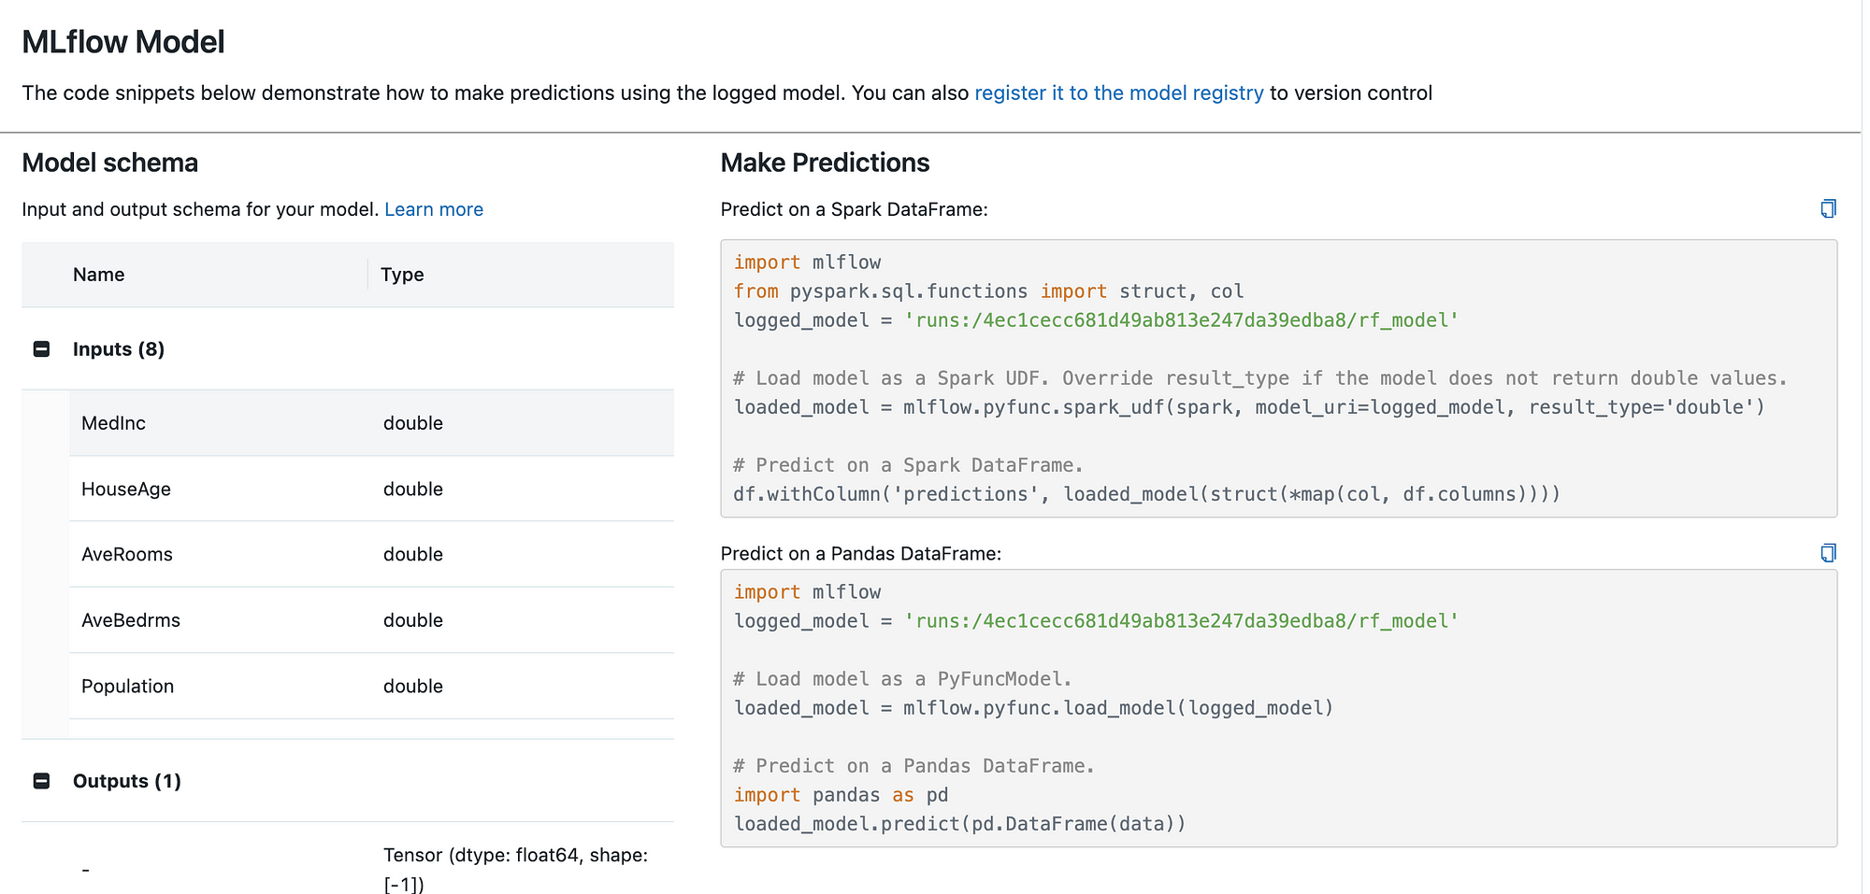Click the Name column header
This screenshot has height=894, width=1870.
click(99, 275)
